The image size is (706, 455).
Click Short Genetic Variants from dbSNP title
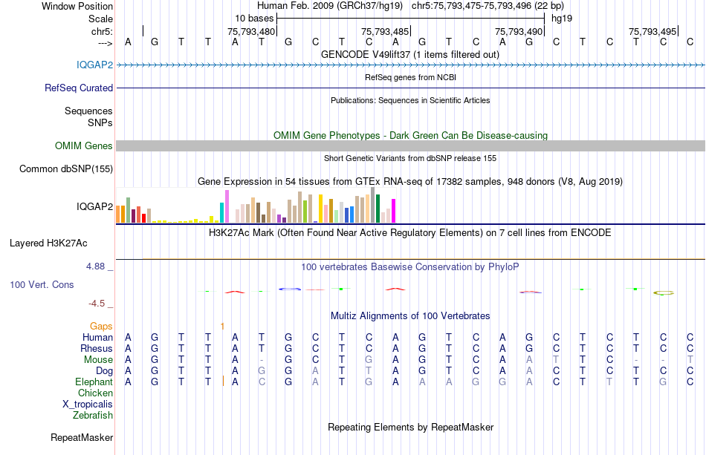tap(410, 158)
